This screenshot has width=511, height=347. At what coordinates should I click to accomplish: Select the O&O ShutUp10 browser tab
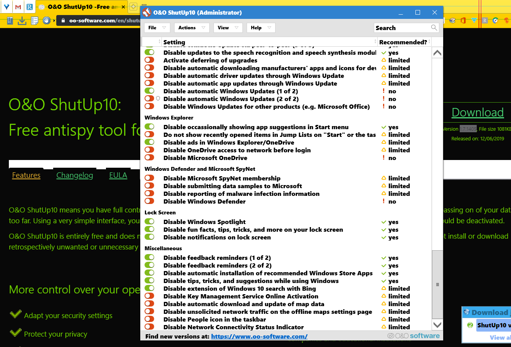(82, 7)
